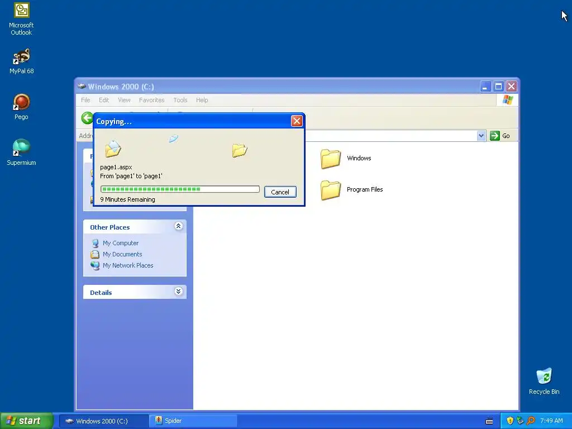The width and height of the screenshot is (572, 429).
Task: Click the green Go arrow button
Action: point(495,136)
